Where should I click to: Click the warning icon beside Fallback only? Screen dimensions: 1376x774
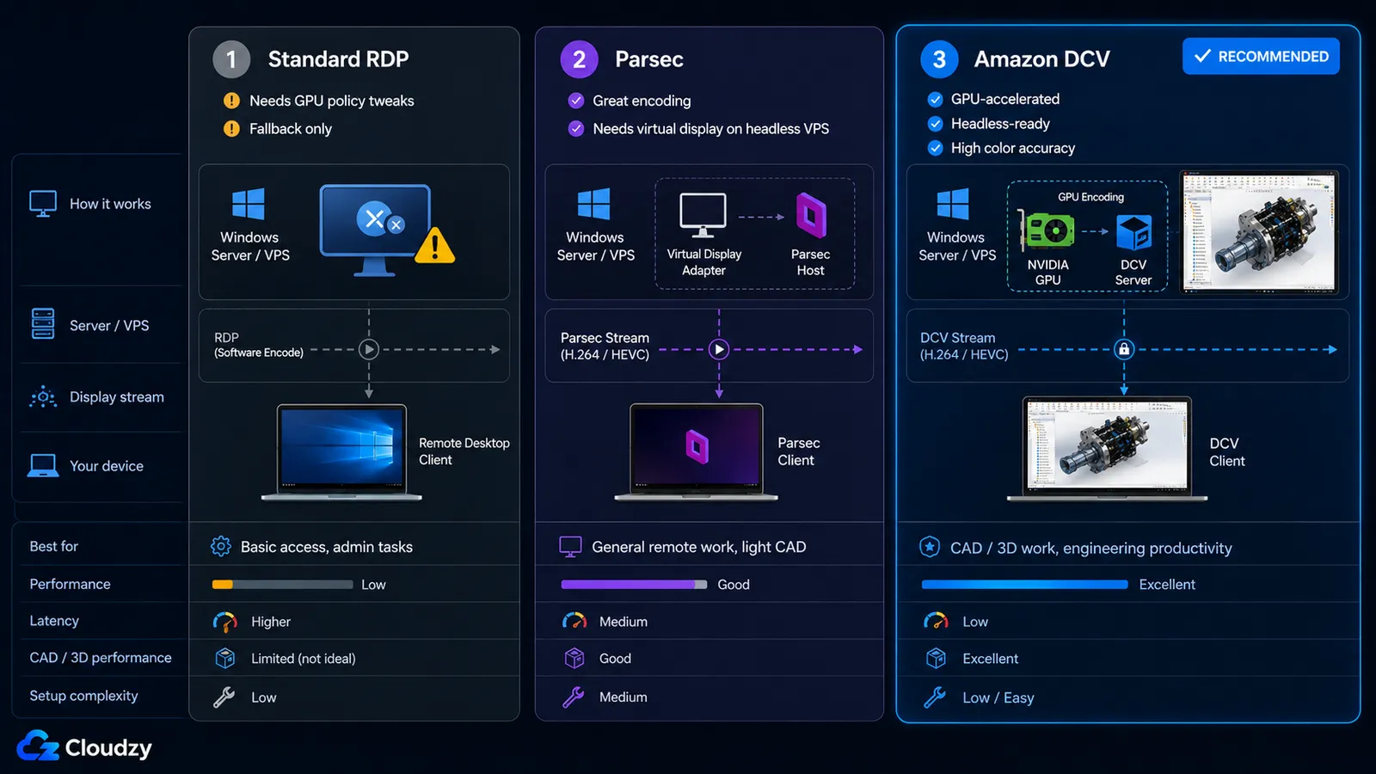click(231, 128)
